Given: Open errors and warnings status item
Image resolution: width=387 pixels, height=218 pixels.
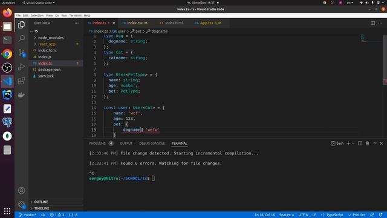Looking at the screenshot, I should (x=57, y=215).
